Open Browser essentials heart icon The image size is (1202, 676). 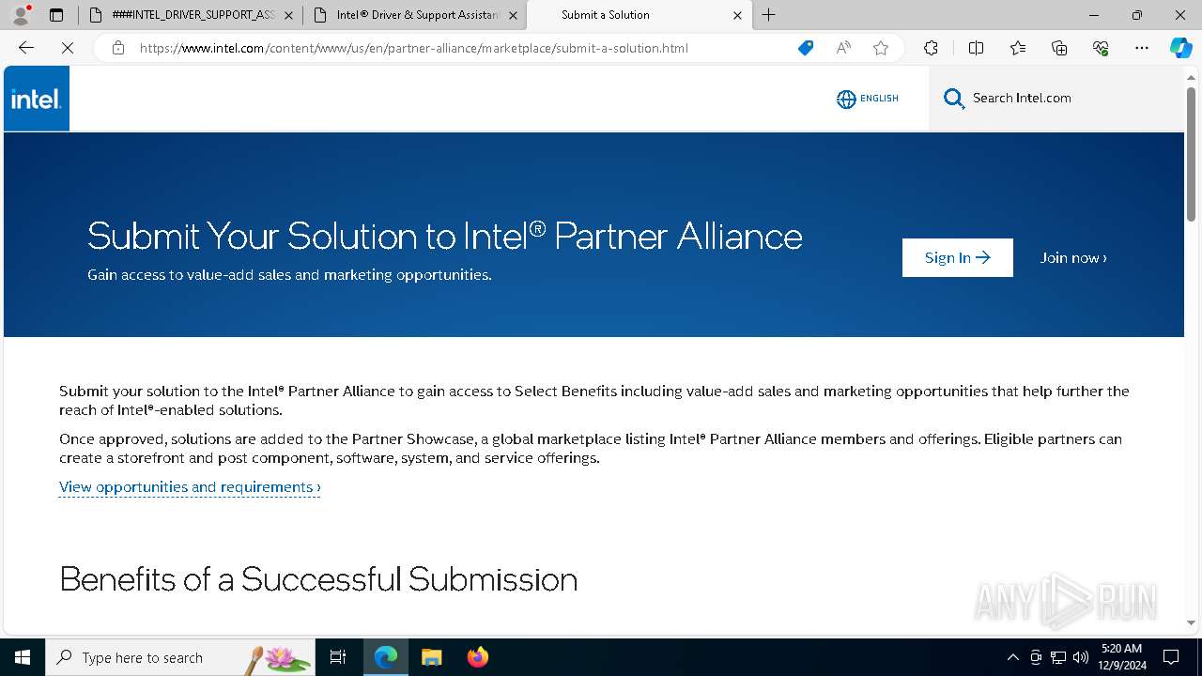point(1101,48)
